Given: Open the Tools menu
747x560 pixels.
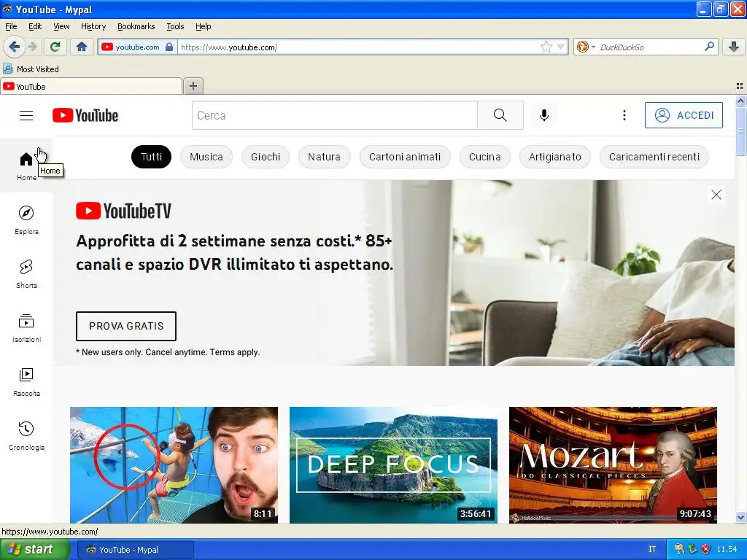Looking at the screenshot, I should pos(175,26).
